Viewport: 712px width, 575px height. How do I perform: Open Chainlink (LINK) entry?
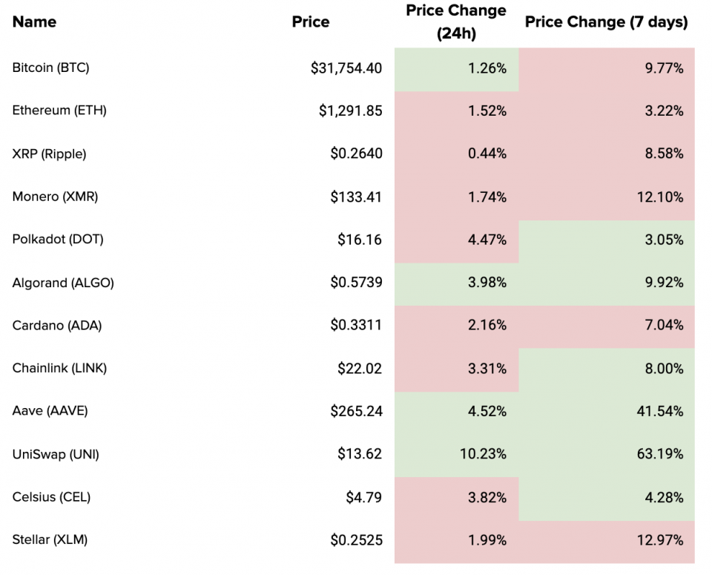point(59,367)
